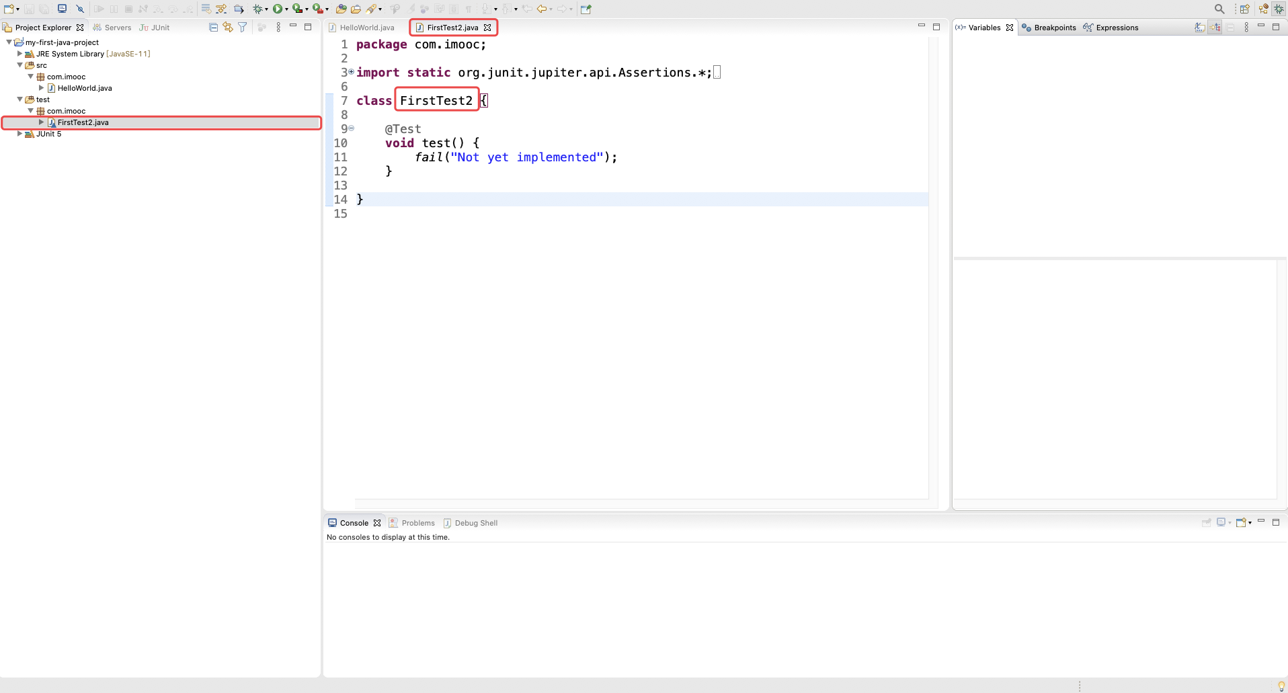Click the Search flashlight icon in toolbar

(x=371, y=9)
